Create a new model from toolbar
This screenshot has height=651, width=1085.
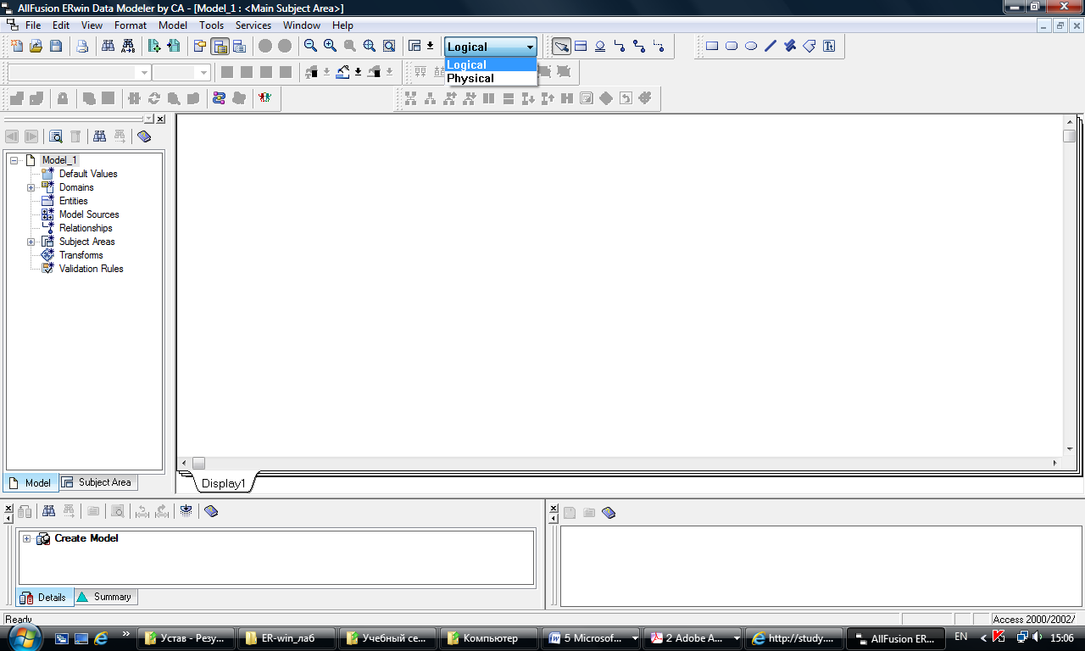pos(17,46)
